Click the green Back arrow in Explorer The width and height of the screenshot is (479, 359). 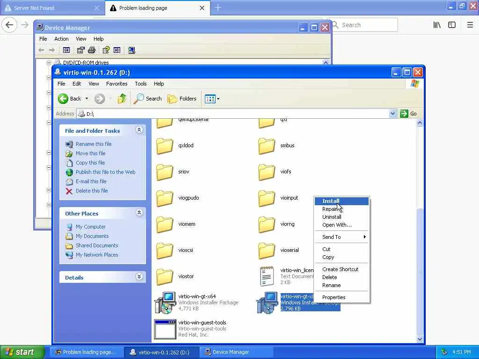coord(63,99)
